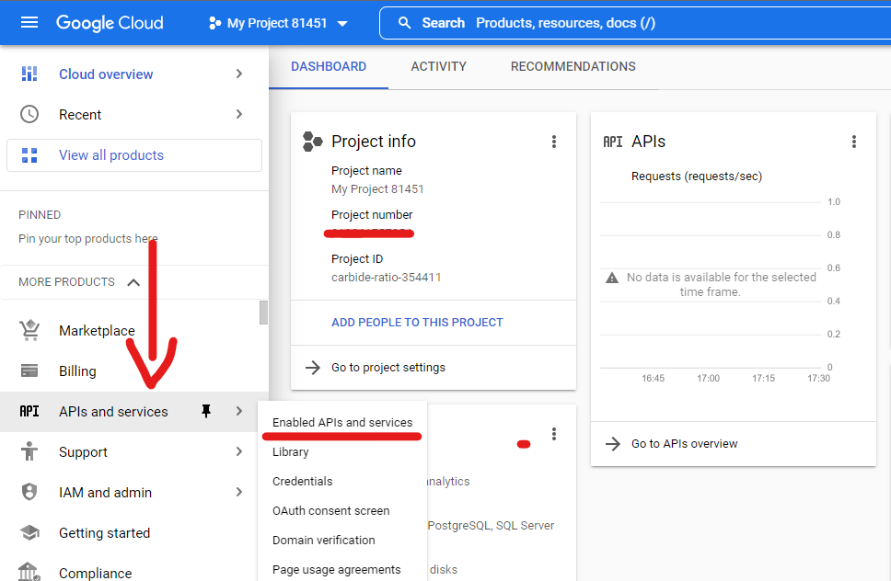The image size is (891, 581).
Task: Open the My Project 81451 project dropdown
Action: (x=278, y=23)
